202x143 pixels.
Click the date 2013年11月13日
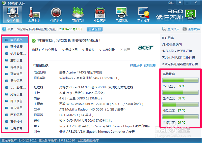[x=71, y=29]
